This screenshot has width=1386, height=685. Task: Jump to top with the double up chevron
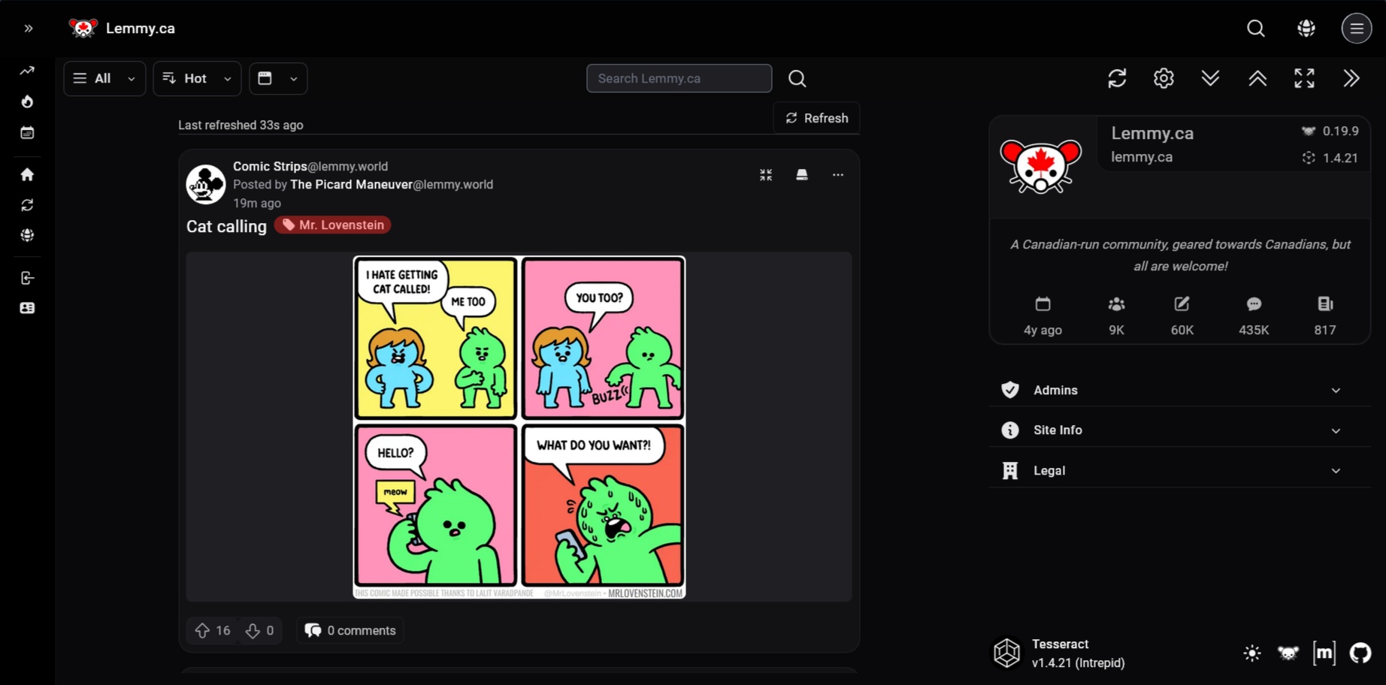point(1257,78)
